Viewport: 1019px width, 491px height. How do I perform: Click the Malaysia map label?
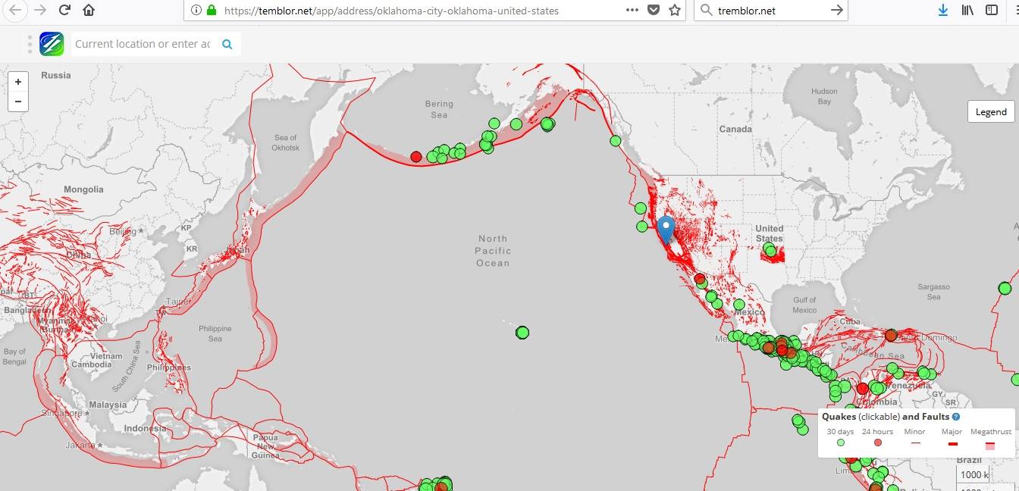point(108,405)
